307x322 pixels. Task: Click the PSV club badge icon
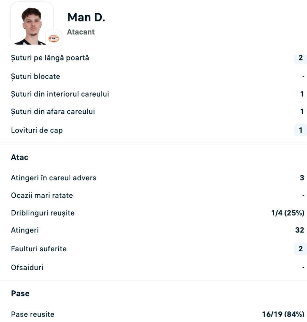coord(54,39)
